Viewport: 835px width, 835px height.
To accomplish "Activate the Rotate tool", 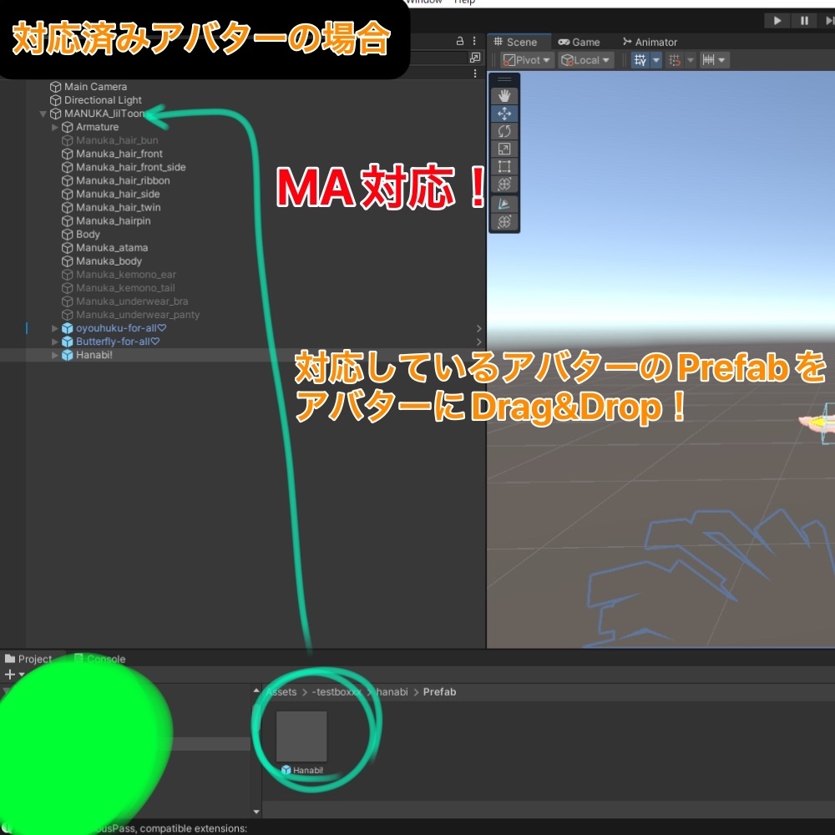I will (504, 131).
